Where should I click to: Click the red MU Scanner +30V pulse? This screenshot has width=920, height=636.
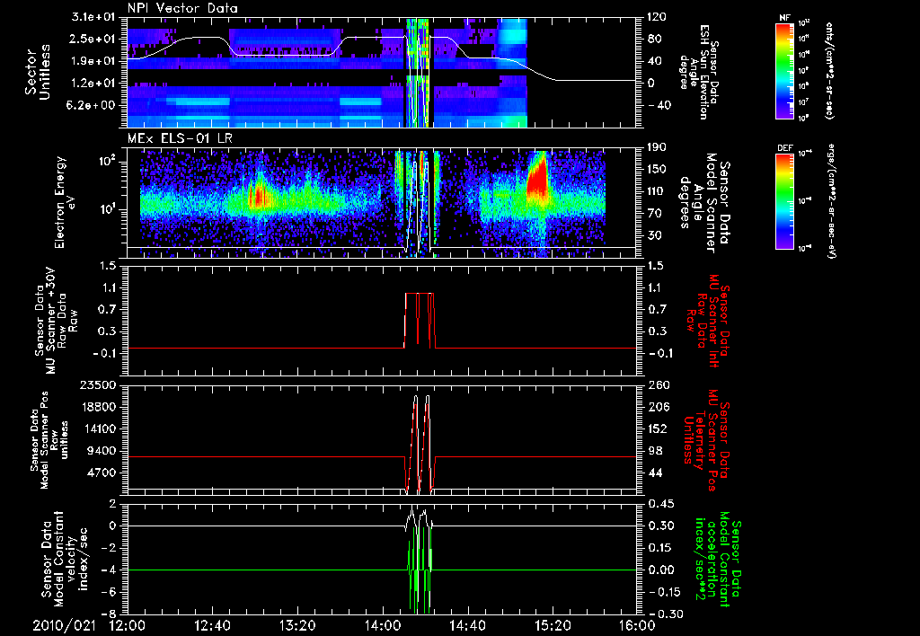(420, 320)
